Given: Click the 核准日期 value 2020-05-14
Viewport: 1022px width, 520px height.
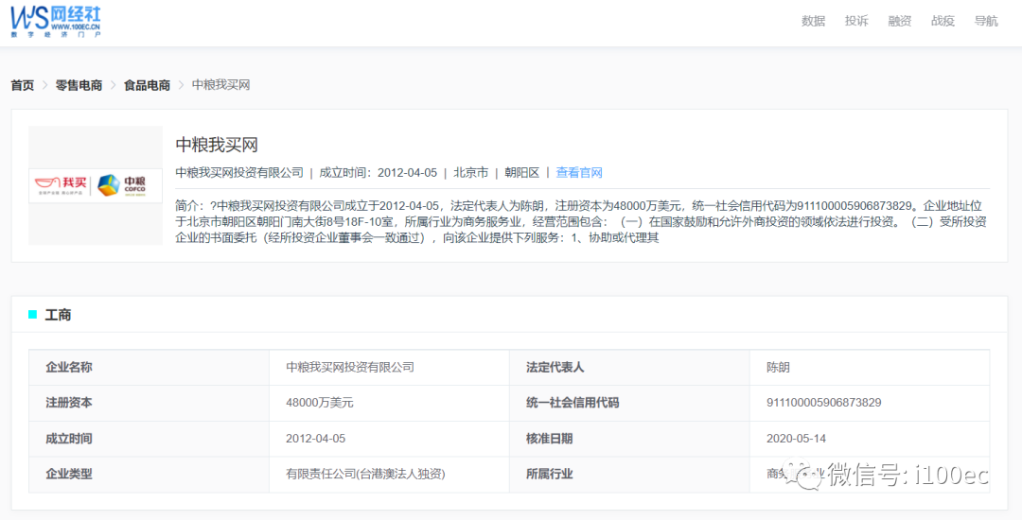Looking at the screenshot, I should pos(796,439).
